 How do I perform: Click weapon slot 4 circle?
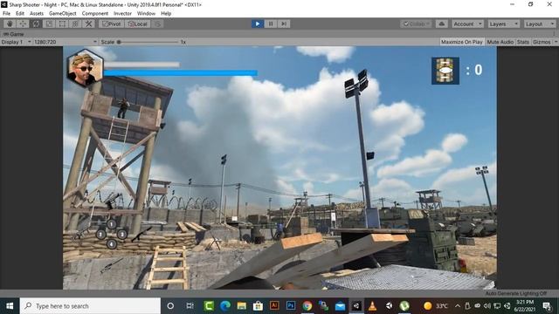(x=112, y=244)
